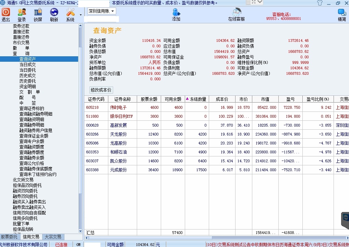The height and width of the screenshot is (247, 349).
Task: Switch to the 股票委托 tab
Action: click(x=9, y=237)
